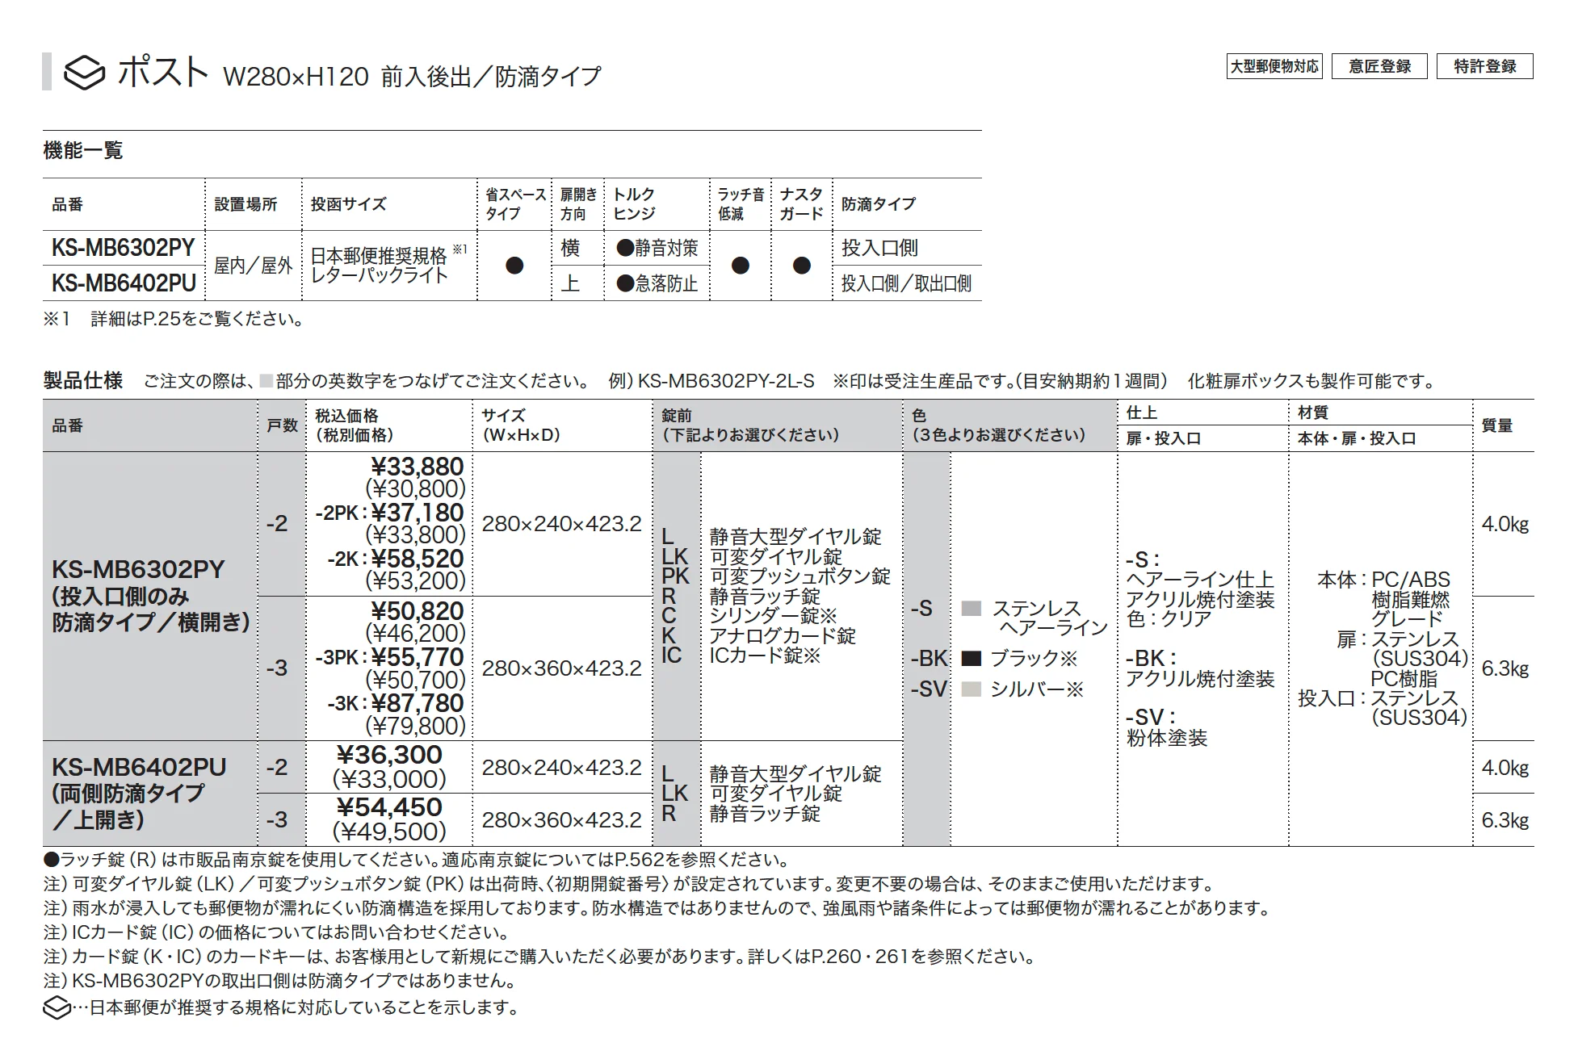
Task: Click the ラッチ音低減 black dot marker
Action: coord(740,266)
